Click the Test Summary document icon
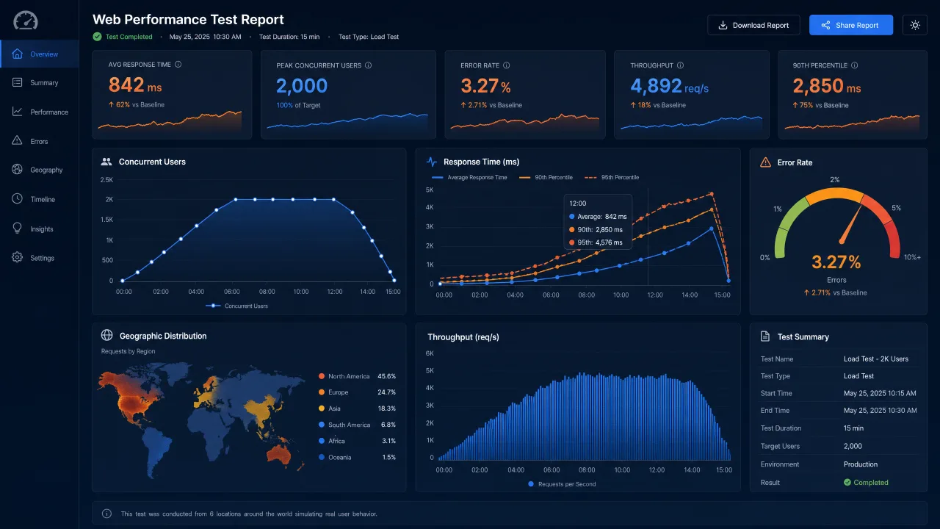 point(764,337)
